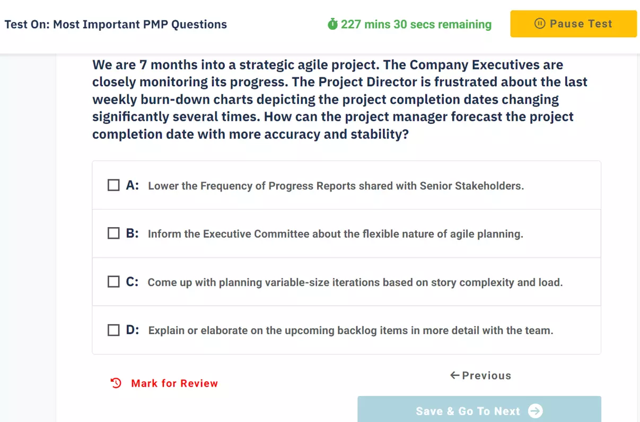Screen dimensions: 640x422
Task: Click the left arrow next to Previous
Action: pyautogui.click(x=454, y=375)
